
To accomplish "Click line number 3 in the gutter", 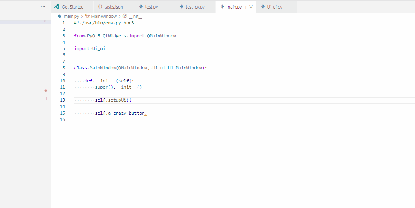I will [x=63, y=36].
